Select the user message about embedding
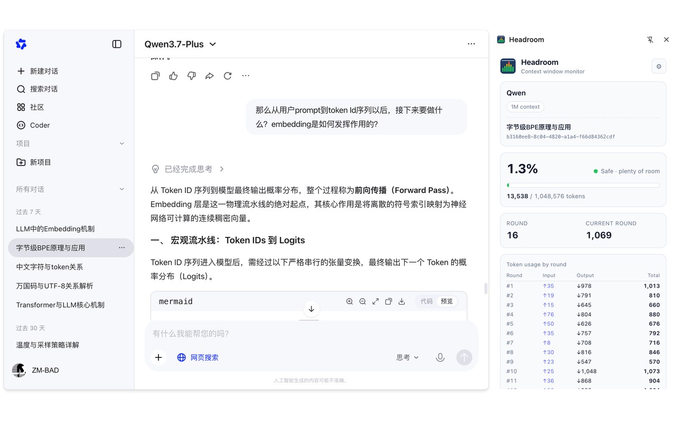The height and width of the screenshot is (423, 678). point(356,117)
